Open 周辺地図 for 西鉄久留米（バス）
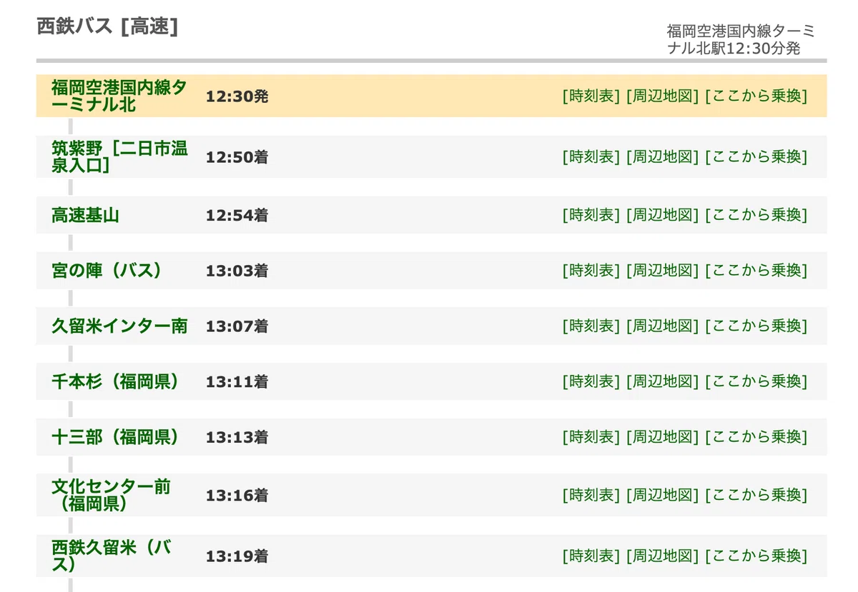This screenshot has height=592, width=858. pyautogui.click(x=662, y=556)
